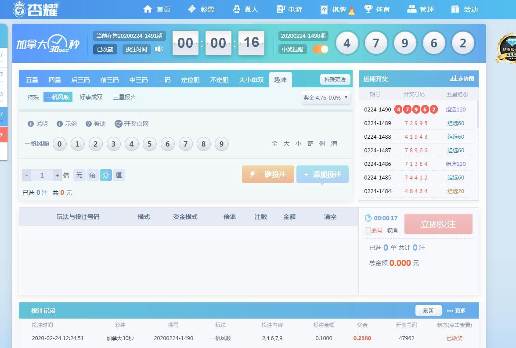Image resolution: width=516 pixels, height=348 pixels.
Task: Open the 奖金 4.76-0.0% dropdown
Action: (x=325, y=98)
